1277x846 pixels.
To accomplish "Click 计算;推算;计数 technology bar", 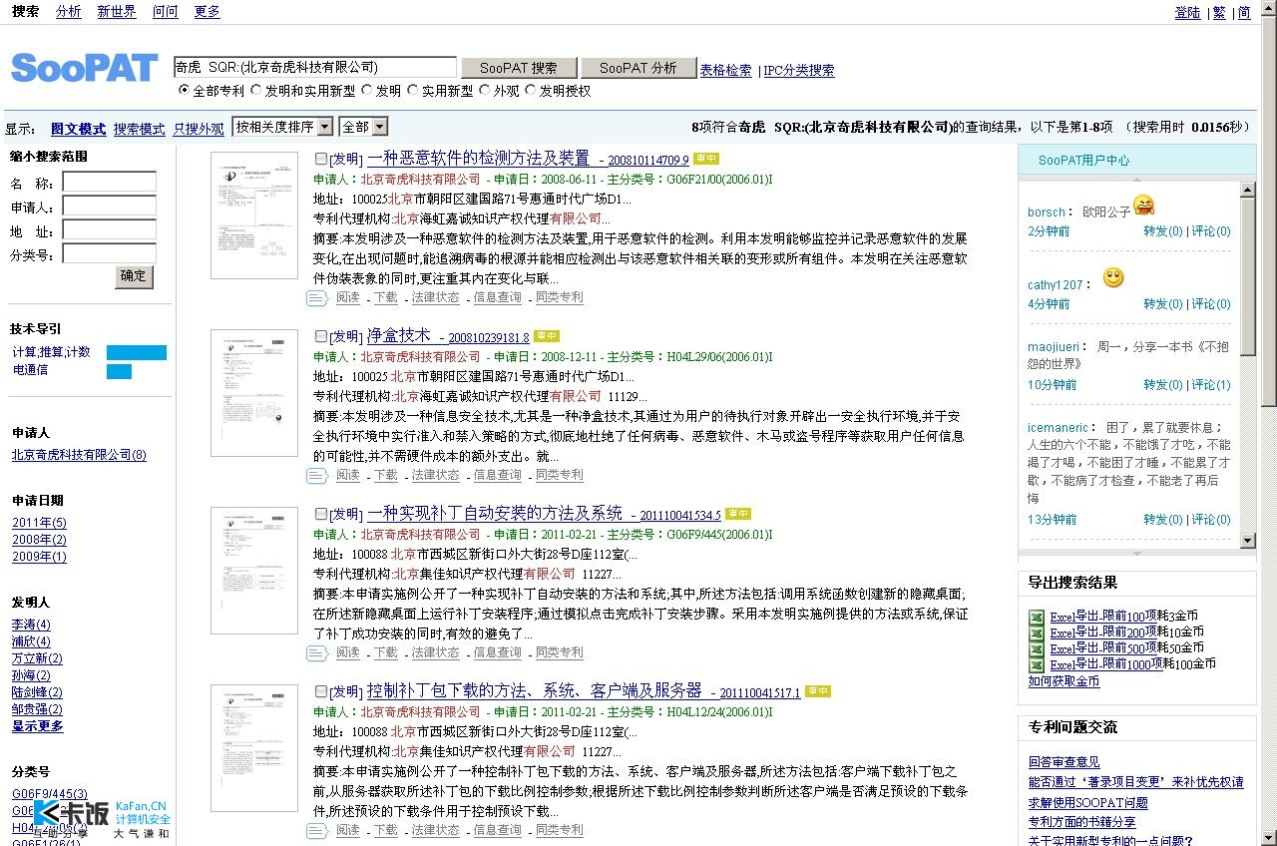I will point(137,352).
